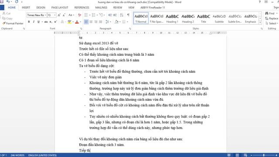Open the Select dropdown in Editing group
The image size is (279, 157).
pos(272,23)
